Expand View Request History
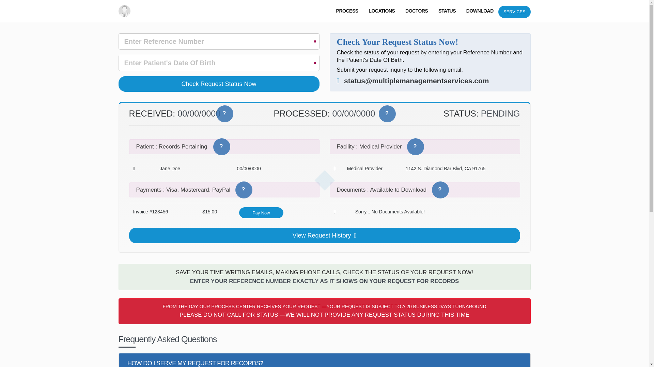Screen dimensions: 654x367 (325, 235)
